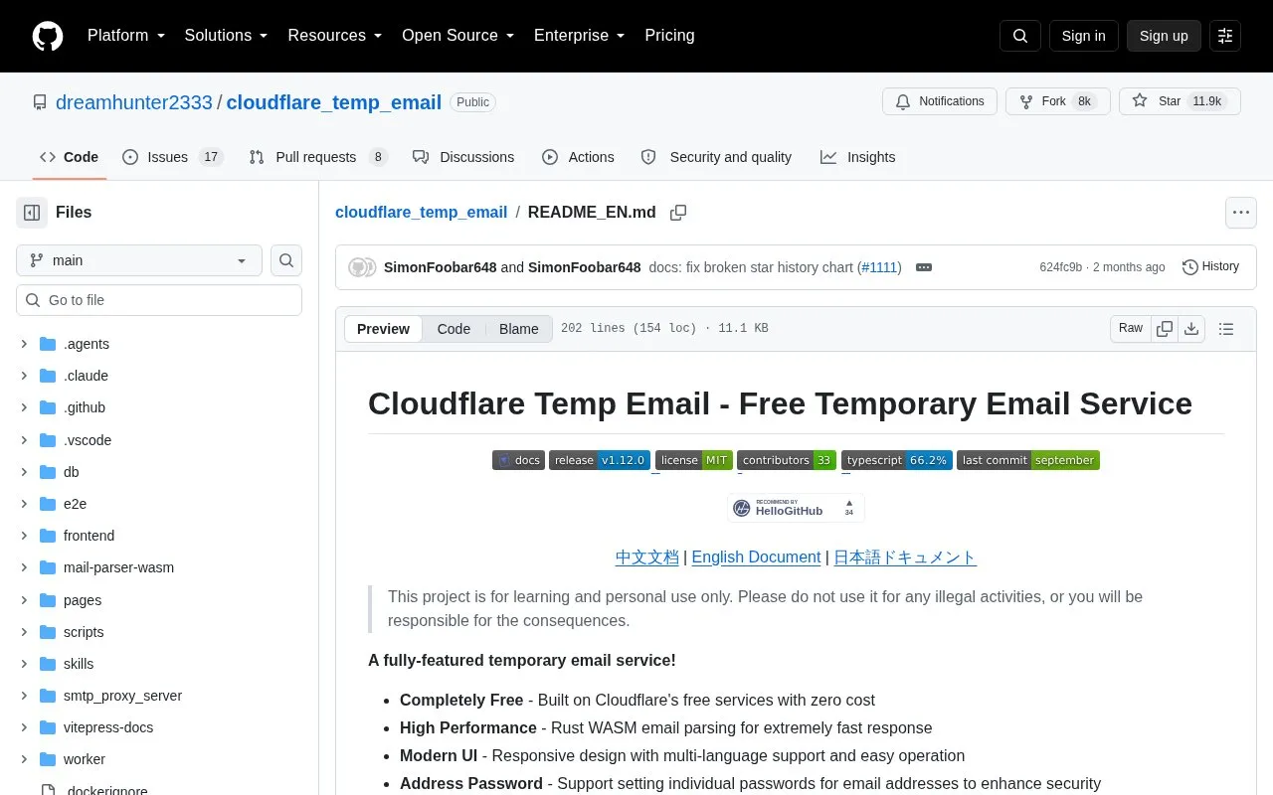This screenshot has width=1273, height=795.
Task: Click the last commit september badge
Action: tap(1028, 460)
